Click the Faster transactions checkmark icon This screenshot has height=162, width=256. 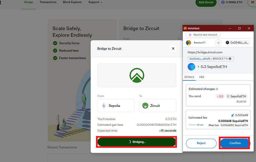click(x=55, y=58)
